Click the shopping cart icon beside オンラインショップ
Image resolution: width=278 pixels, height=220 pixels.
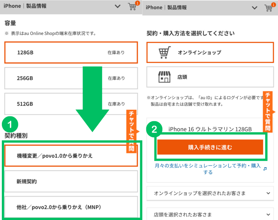click(x=165, y=52)
